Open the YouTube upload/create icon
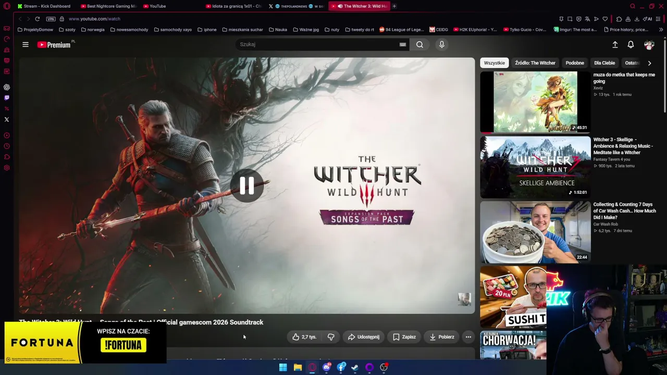The image size is (667, 375). 615,45
